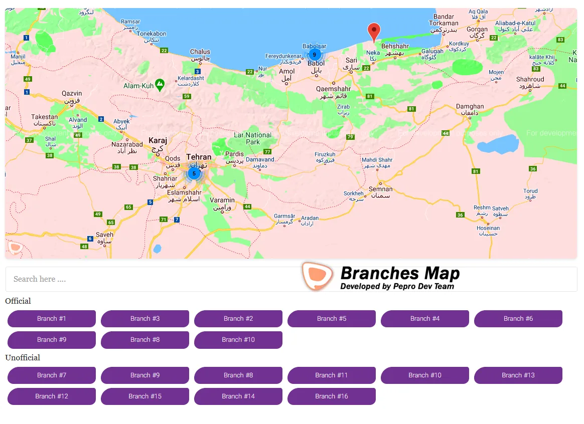The height and width of the screenshot is (424, 584).
Task: Open the cluster marker numbered 5 at Tehran
Action: point(194,173)
